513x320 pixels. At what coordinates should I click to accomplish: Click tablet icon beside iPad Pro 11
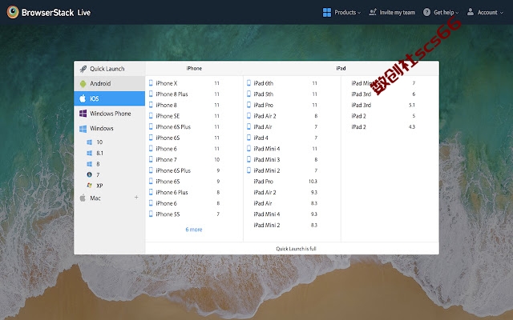tap(248, 105)
